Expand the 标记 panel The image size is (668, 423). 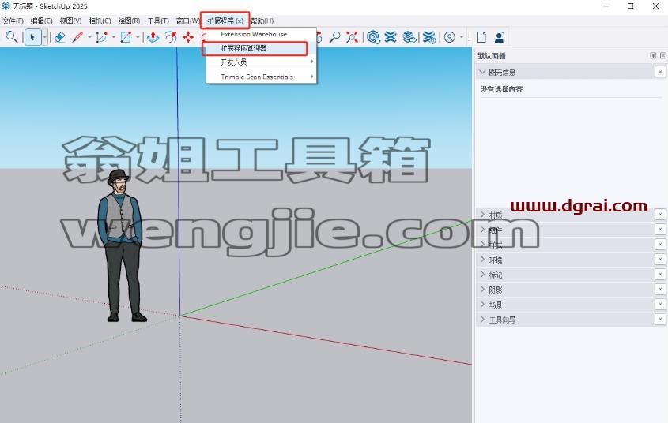coord(482,274)
